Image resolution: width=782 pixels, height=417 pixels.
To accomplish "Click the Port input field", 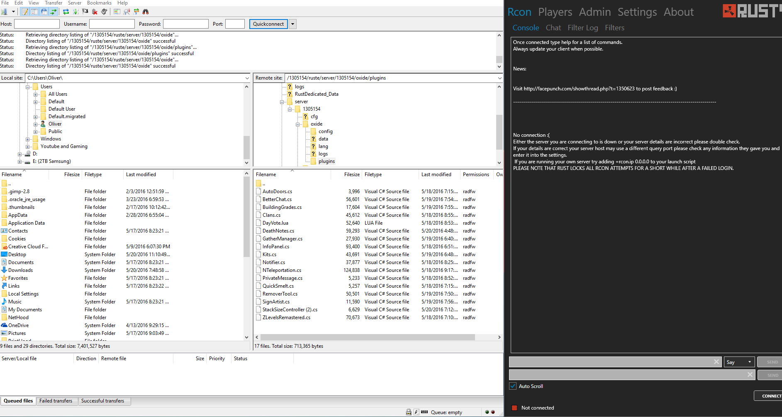I will [x=235, y=24].
